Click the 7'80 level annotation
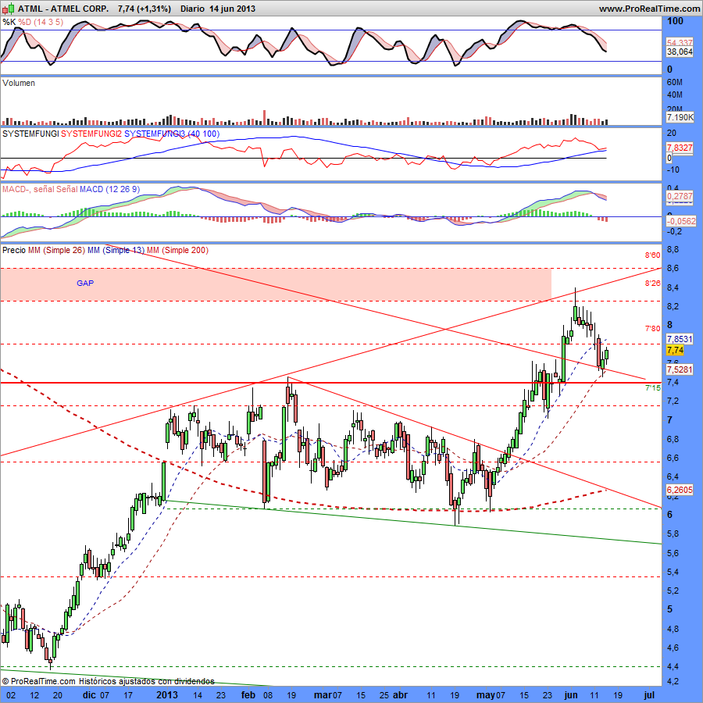 [652, 329]
